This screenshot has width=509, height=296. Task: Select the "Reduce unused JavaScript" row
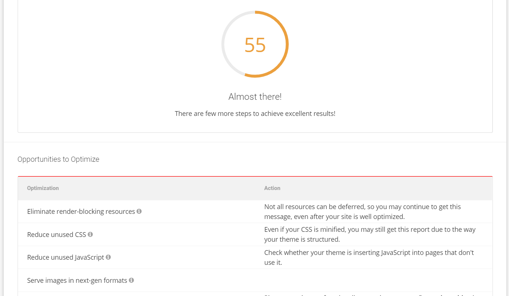tap(147, 257)
